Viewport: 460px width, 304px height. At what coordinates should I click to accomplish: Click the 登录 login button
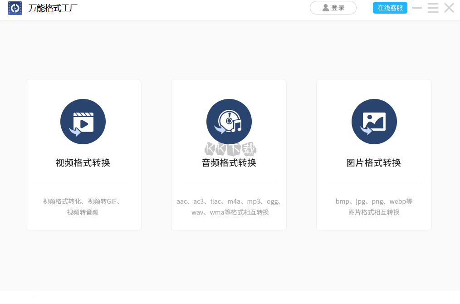tap(333, 8)
